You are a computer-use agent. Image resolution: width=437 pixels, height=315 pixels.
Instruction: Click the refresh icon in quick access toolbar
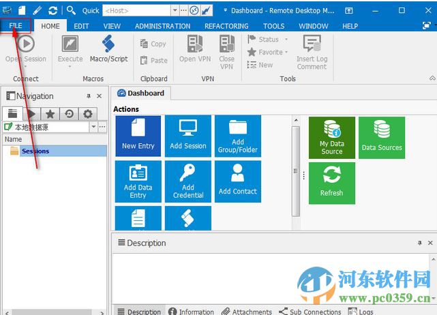pos(52,11)
